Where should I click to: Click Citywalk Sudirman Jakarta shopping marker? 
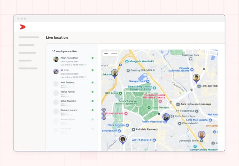(x=192, y=70)
